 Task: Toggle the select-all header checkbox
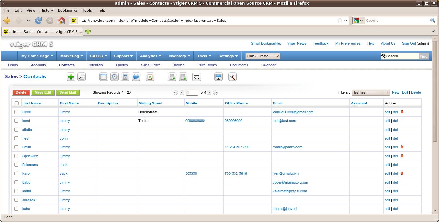17,103
